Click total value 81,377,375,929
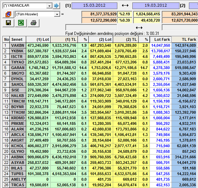Screen dimensions: 198x188 tap(100, 14)
